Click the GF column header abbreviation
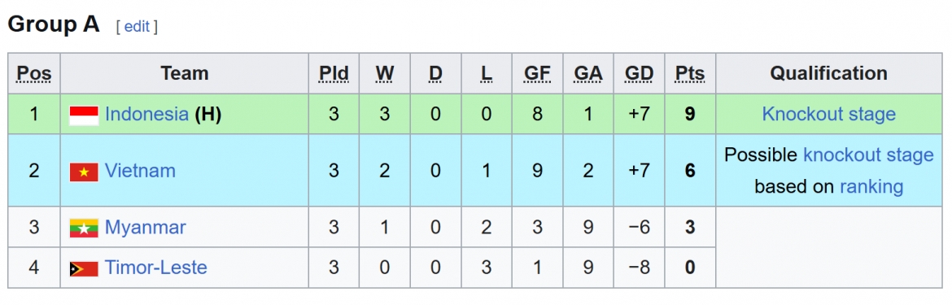The image size is (952, 305). pyautogui.click(x=537, y=74)
